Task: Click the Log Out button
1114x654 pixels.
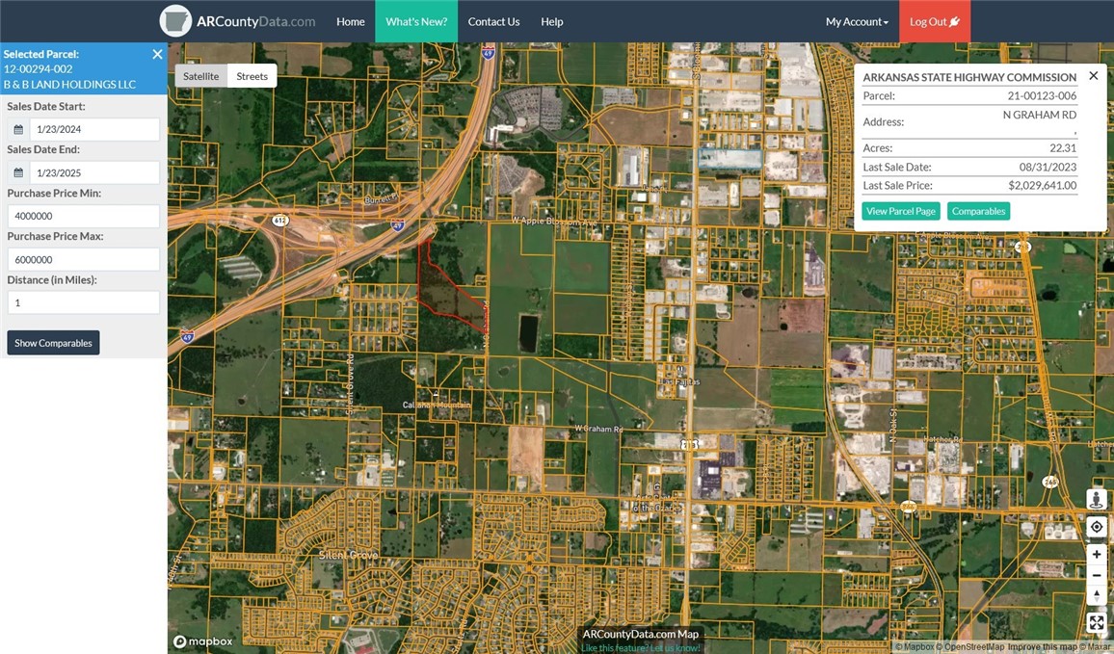Action: tap(934, 21)
